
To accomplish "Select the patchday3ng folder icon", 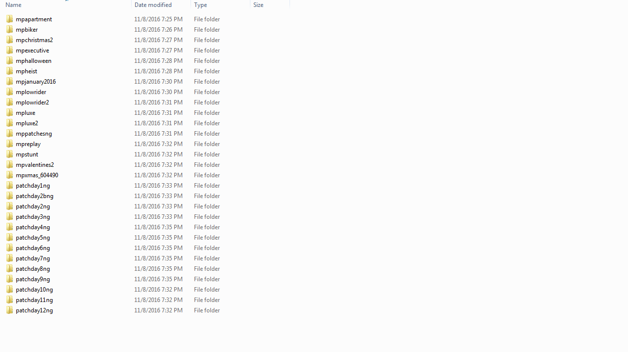I will coord(10,217).
